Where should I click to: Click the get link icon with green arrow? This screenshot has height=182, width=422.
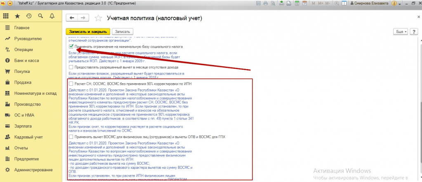pyautogui.click(x=281, y=3)
